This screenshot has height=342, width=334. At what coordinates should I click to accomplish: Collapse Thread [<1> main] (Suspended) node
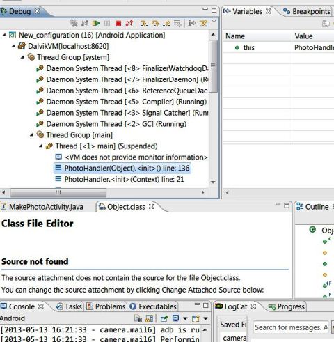41,146
